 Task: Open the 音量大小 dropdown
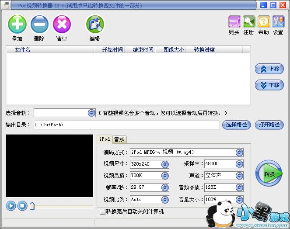(239, 200)
